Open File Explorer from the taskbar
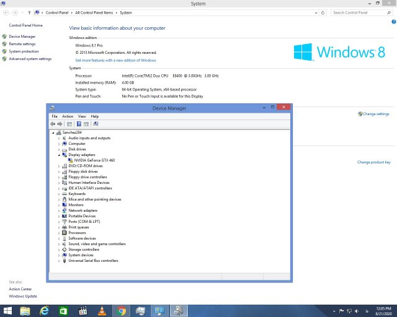The height and width of the screenshot is (317, 397). [x=25, y=310]
